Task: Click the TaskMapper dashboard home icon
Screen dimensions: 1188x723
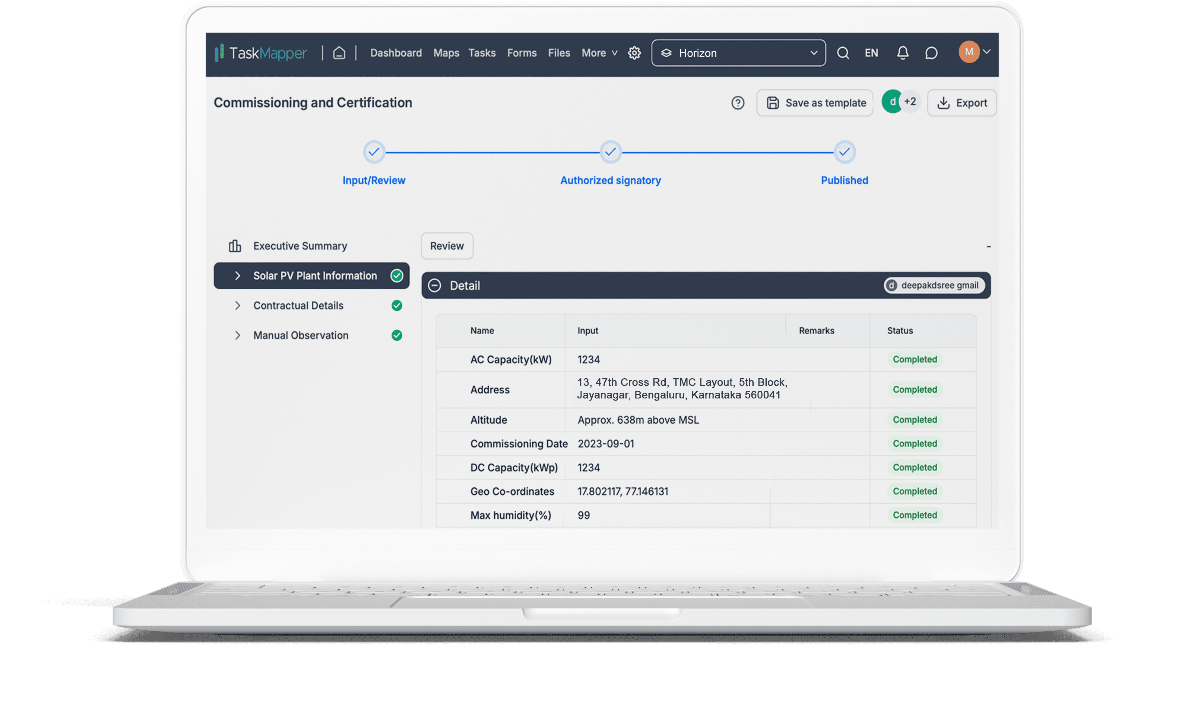Action: pyautogui.click(x=339, y=52)
